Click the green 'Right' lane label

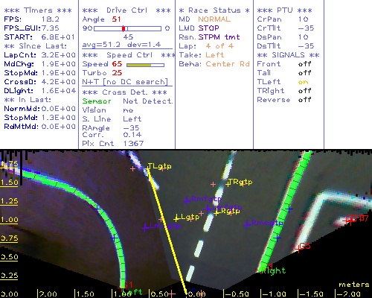[x=274, y=270]
